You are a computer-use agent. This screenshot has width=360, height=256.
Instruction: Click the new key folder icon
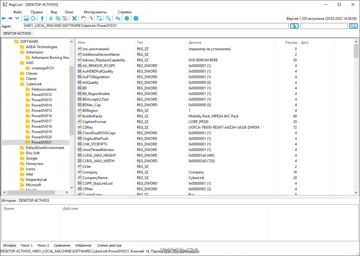99,18
